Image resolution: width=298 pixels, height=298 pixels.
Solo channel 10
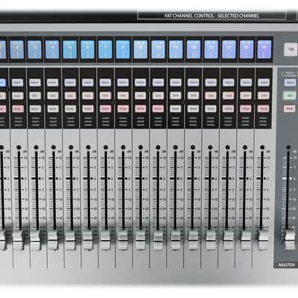(158, 96)
